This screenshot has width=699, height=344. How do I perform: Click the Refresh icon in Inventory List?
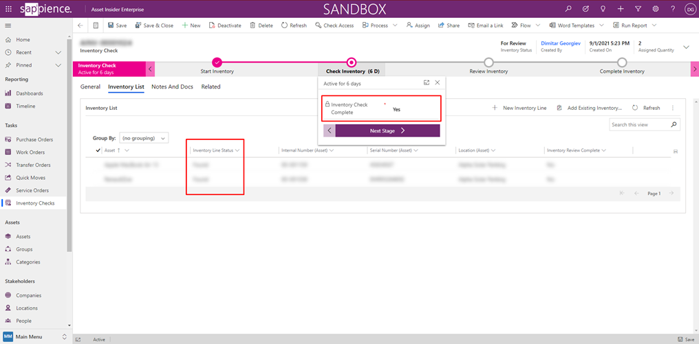pos(635,108)
